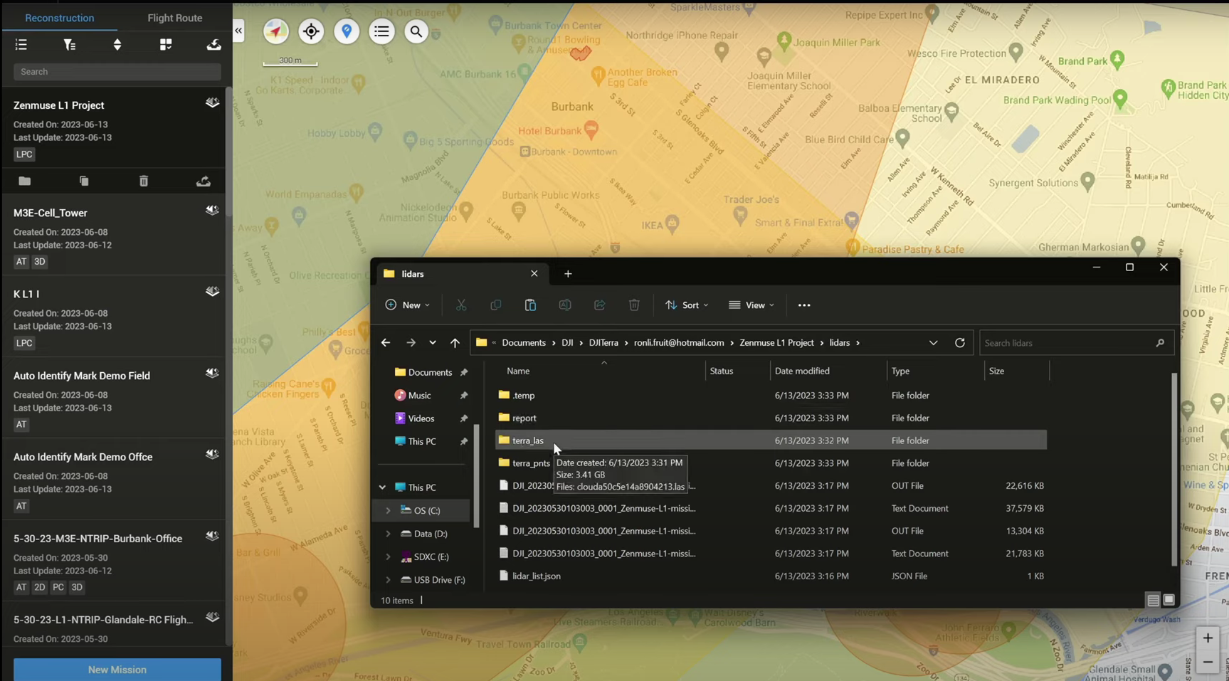Click DJITerra in the address bar breadcrumb
Screen dimensions: 1229x681
point(603,343)
